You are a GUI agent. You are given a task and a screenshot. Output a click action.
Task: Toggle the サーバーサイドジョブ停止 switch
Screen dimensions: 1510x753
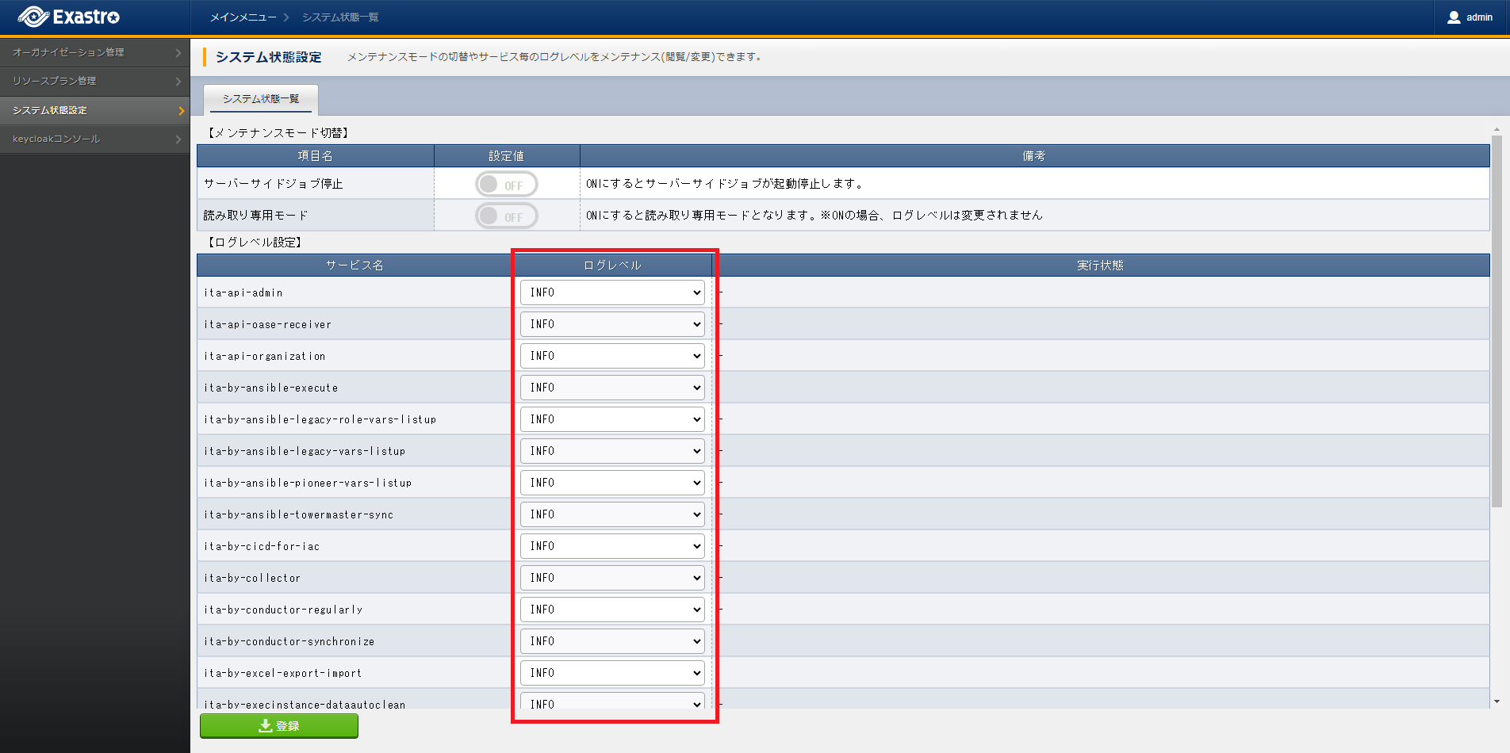[506, 185]
